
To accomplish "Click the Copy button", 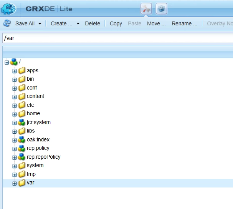I will tap(116, 23).
